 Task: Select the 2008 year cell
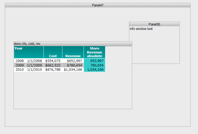[20, 61]
